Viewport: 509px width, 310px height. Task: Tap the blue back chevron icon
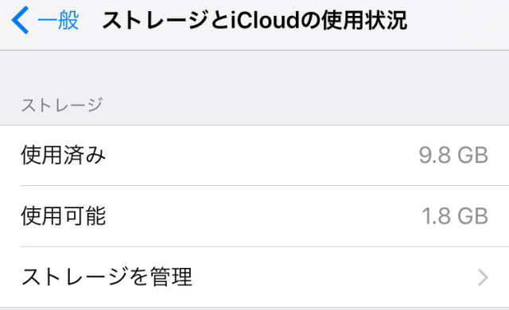click(x=20, y=20)
